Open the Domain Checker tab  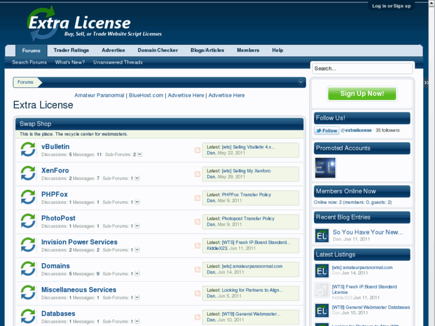click(x=158, y=50)
